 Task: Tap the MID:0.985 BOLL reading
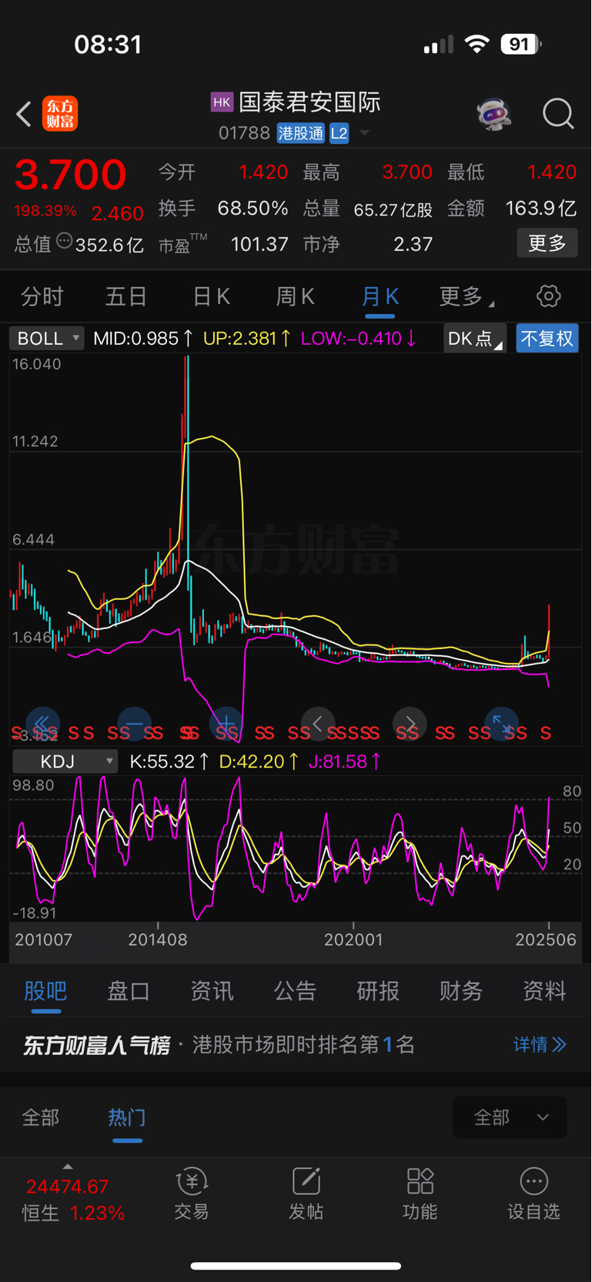(x=142, y=339)
